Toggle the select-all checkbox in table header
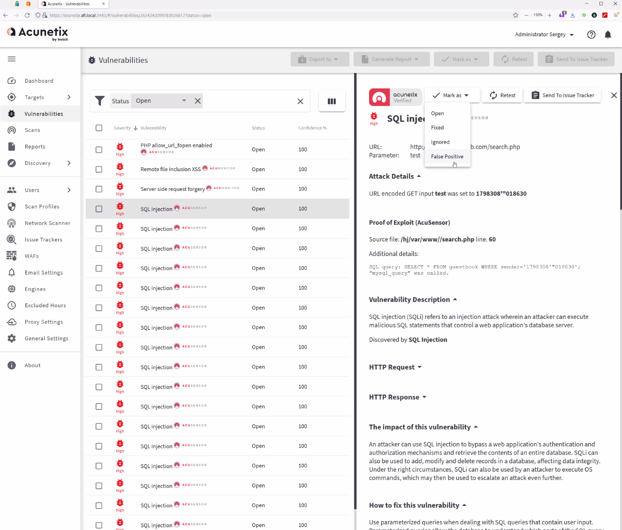Screen dimensions: 622x530 click(99, 128)
